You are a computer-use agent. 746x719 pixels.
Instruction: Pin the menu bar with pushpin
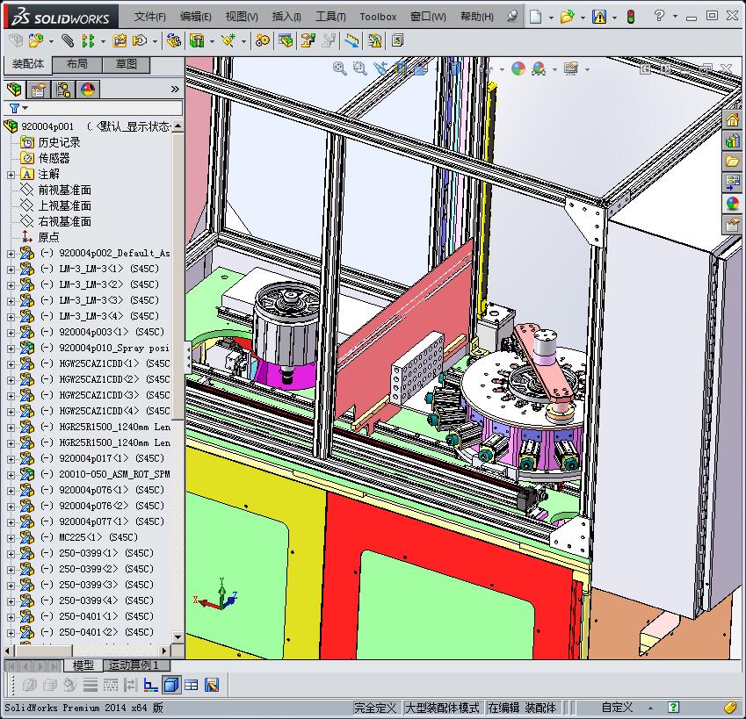tap(512, 17)
